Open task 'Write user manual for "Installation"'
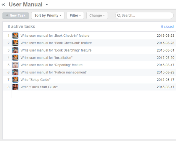Image resolution: width=176 pixels, height=141 pixels. point(46,57)
